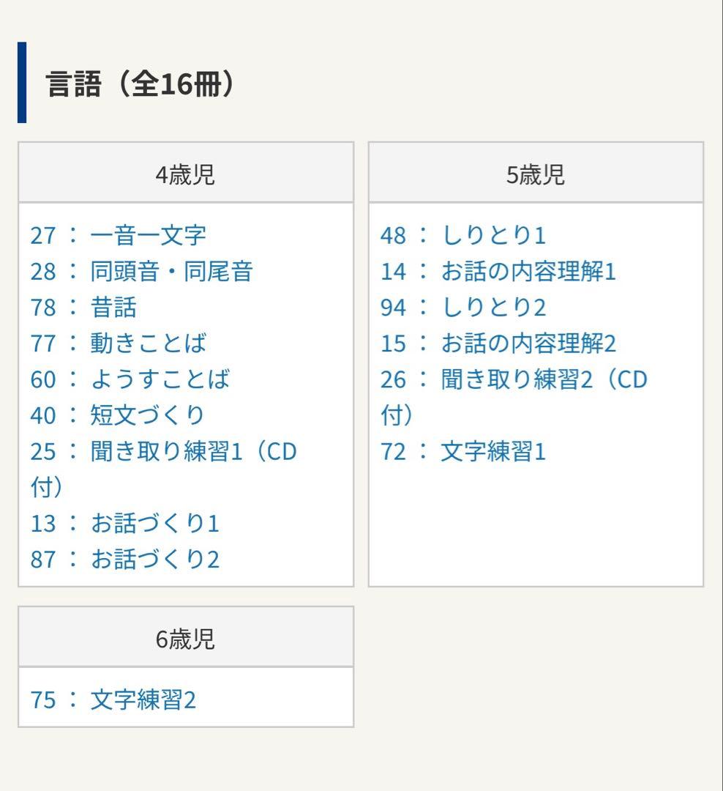The width and height of the screenshot is (723, 791).
Task: Open the 一音一文字 workbook link
Action: 149,236
